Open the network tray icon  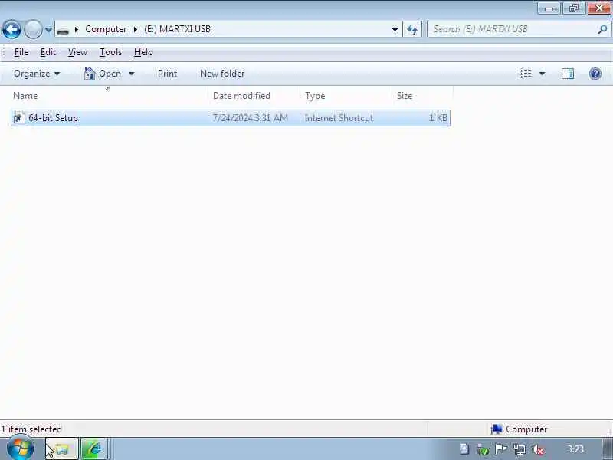point(520,449)
